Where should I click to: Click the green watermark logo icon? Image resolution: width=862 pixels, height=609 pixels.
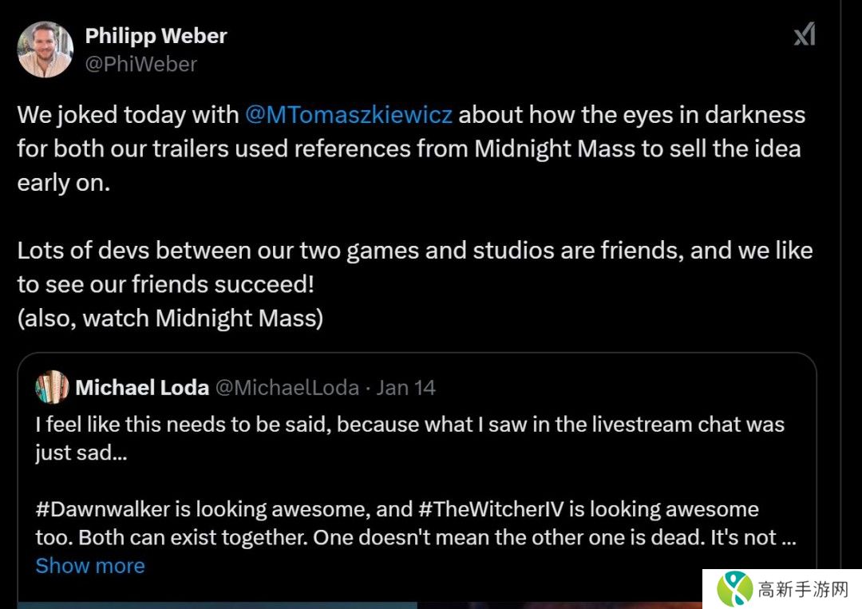[734, 590]
